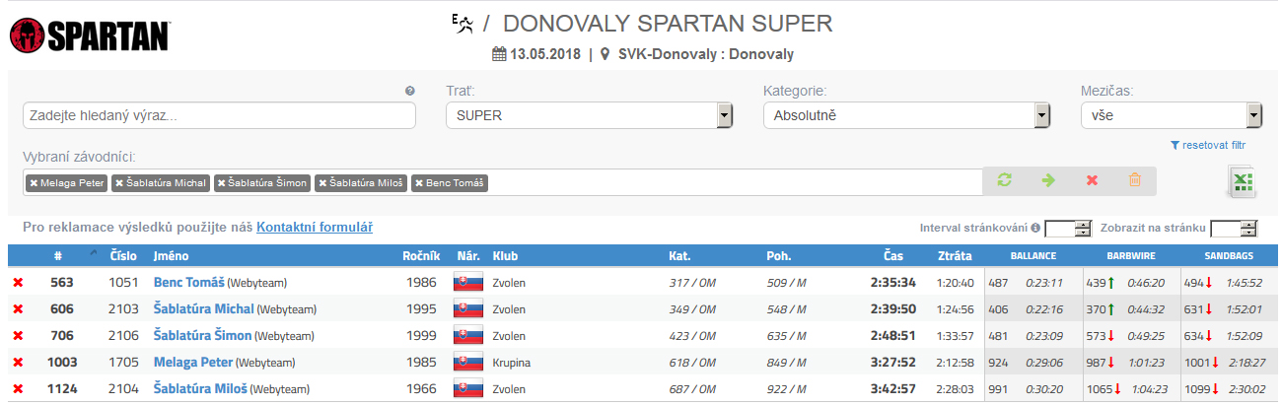Sort table by Čas column header
This screenshot has height=405, width=1282.
(x=892, y=256)
